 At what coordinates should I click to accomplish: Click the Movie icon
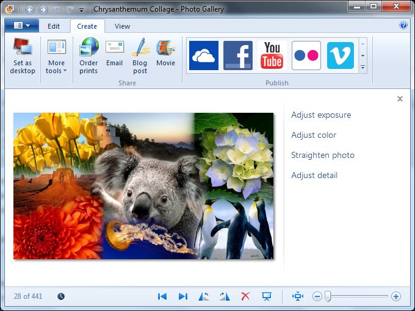(x=165, y=52)
